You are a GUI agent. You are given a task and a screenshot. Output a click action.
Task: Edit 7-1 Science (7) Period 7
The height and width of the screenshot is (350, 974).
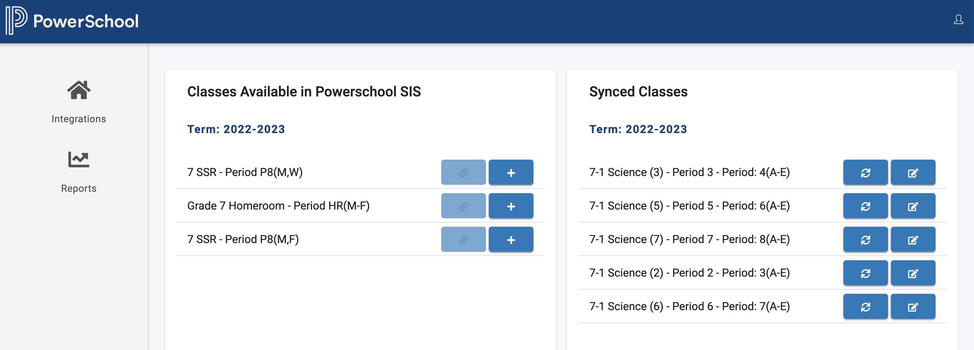[x=913, y=239]
